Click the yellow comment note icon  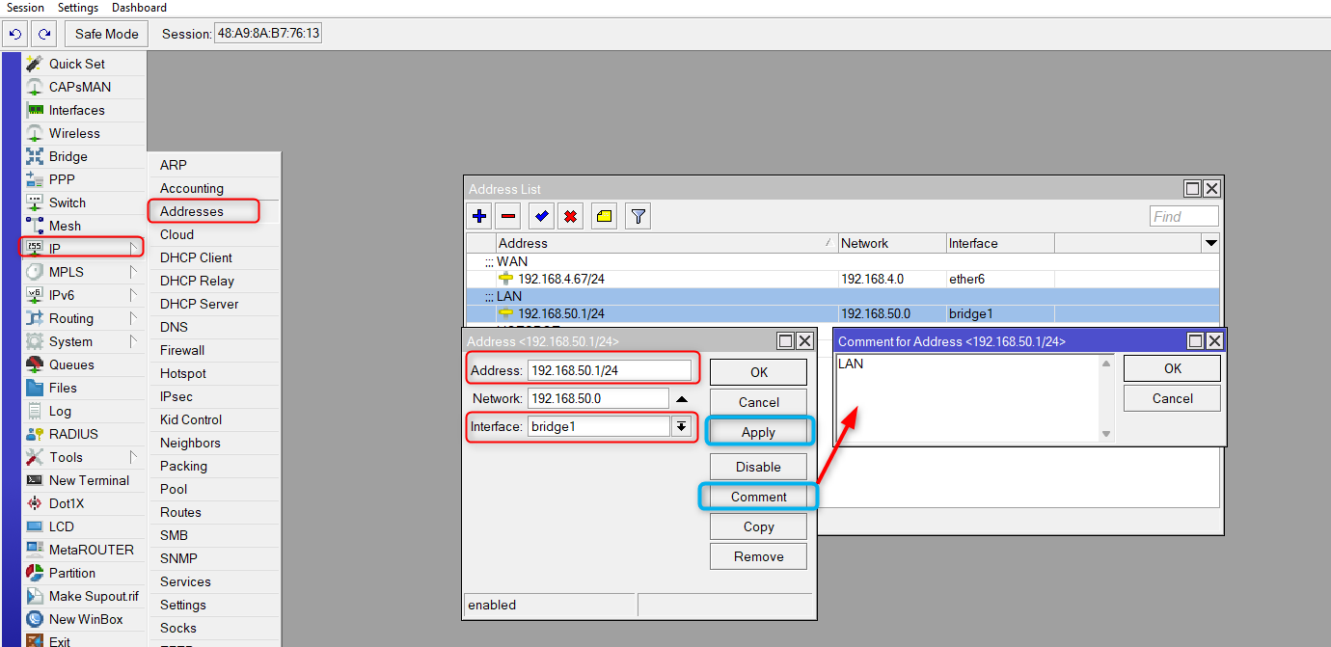(x=604, y=217)
